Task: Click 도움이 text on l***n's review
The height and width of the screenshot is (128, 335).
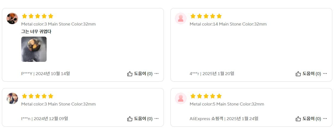Action: (140, 119)
